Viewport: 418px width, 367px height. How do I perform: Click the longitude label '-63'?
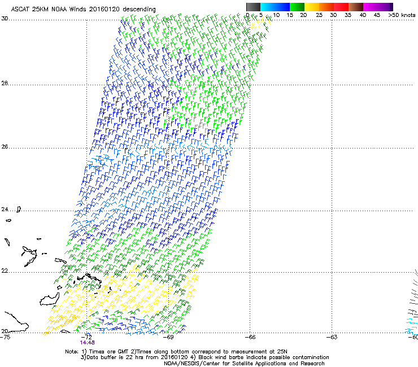coord(332,337)
